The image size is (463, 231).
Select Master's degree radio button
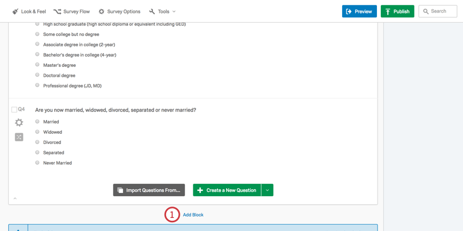37,65
